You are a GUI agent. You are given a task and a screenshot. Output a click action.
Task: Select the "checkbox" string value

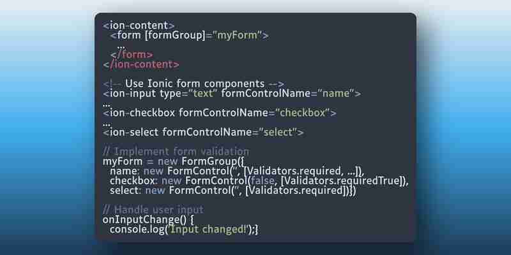click(x=303, y=113)
